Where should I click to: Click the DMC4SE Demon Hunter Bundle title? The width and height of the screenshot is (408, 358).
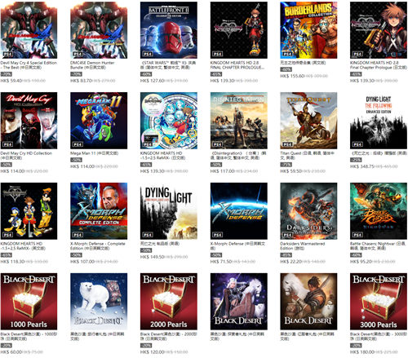click(x=92, y=65)
